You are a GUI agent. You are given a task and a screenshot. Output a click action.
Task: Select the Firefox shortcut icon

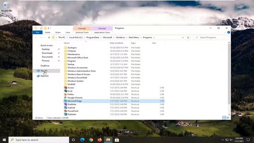[x=65, y=94]
